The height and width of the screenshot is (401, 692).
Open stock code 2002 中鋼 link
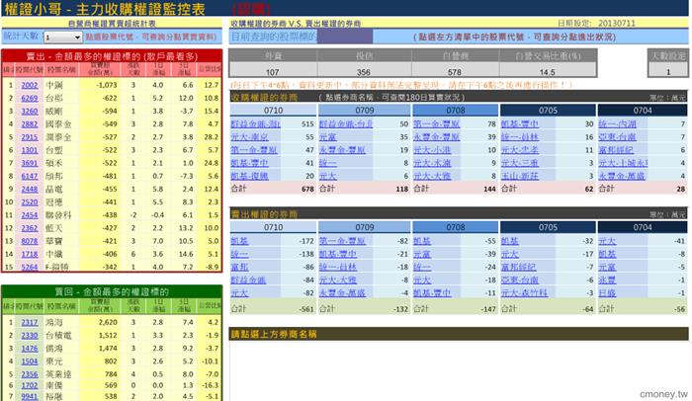(30, 85)
